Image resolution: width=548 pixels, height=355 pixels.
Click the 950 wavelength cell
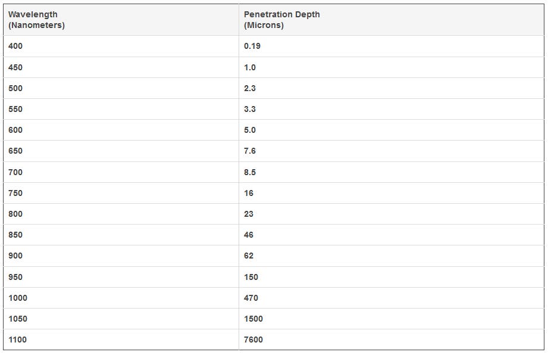coord(15,277)
